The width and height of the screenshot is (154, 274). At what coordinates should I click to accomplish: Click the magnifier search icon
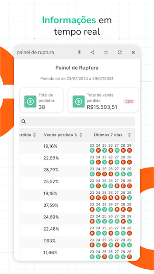click(24, 122)
